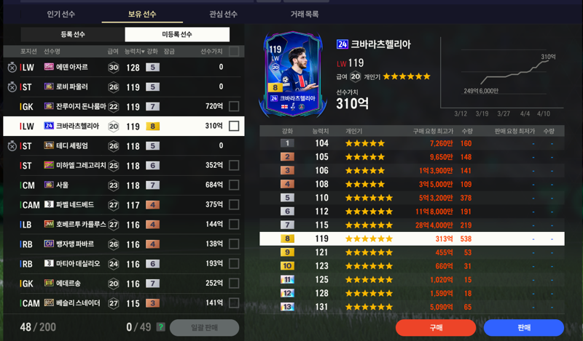Image resolution: width=583 pixels, height=341 pixels.
Task: Click the timer icon beside 테디 셰링엄
Action: pos(12,146)
